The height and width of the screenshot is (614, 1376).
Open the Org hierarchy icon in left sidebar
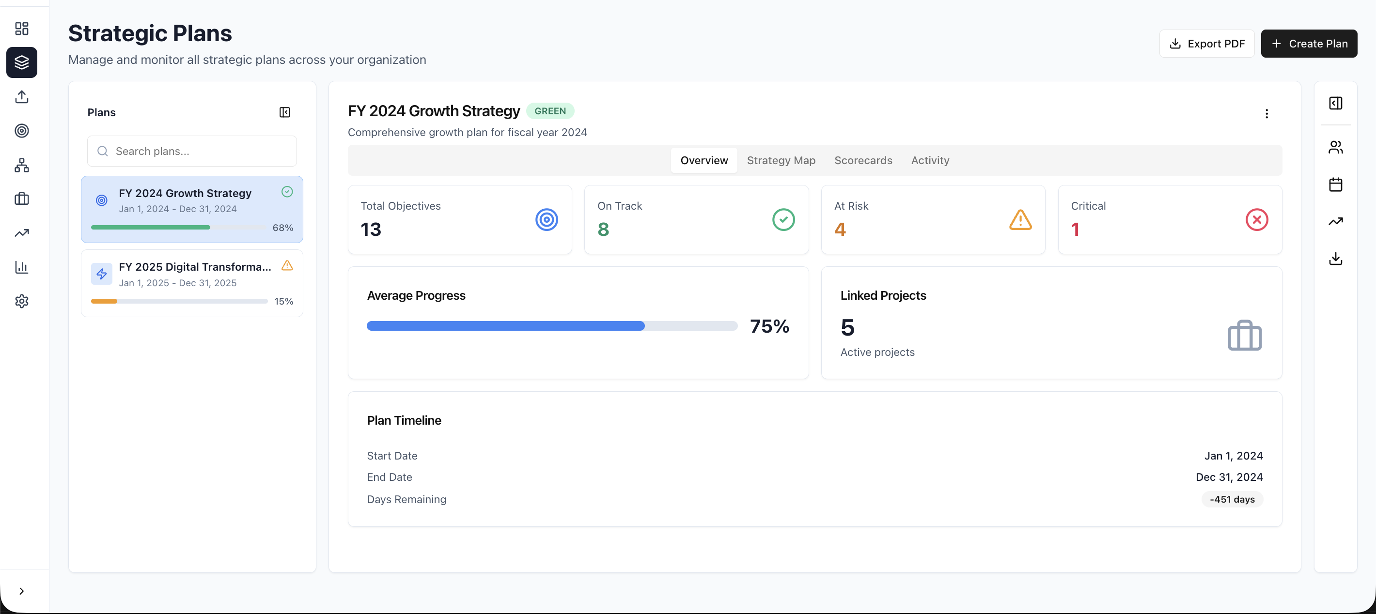click(x=22, y=165)
